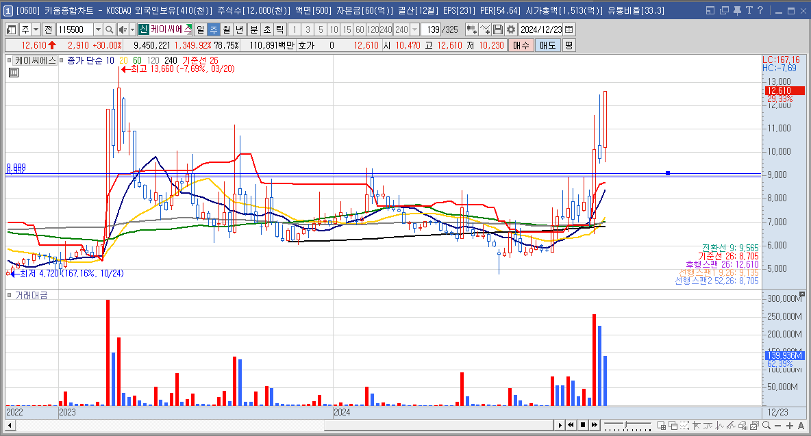Click the stock code input field 115500

[75, 29]
